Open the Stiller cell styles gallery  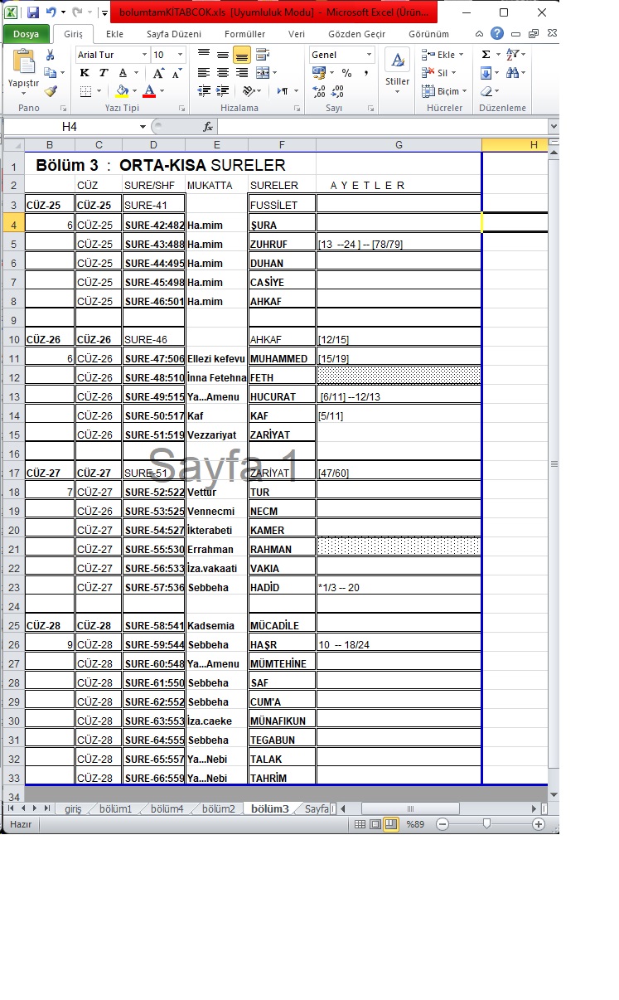(x=398, y=70)
